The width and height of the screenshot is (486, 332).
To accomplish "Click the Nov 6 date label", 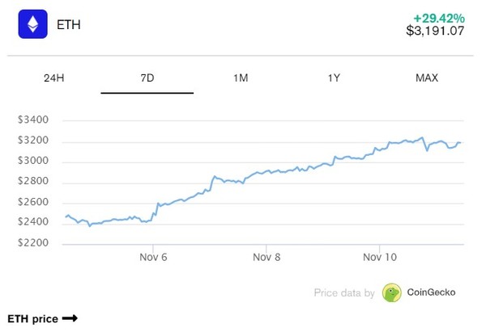I will coord(153,257).
